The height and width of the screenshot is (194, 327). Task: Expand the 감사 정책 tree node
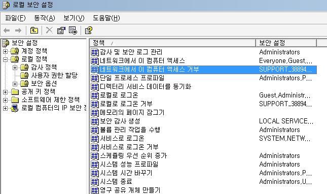[x=15, y=68]
